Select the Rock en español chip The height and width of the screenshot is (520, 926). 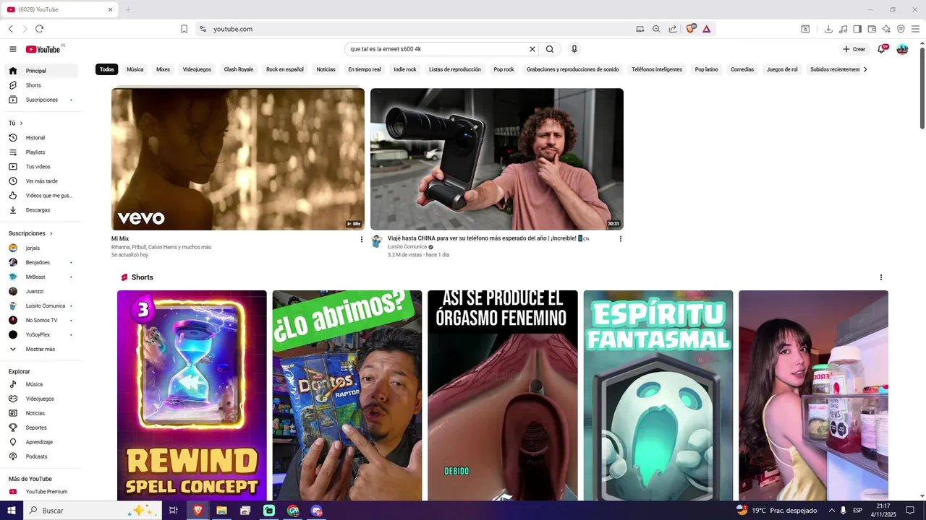point(285,69)
